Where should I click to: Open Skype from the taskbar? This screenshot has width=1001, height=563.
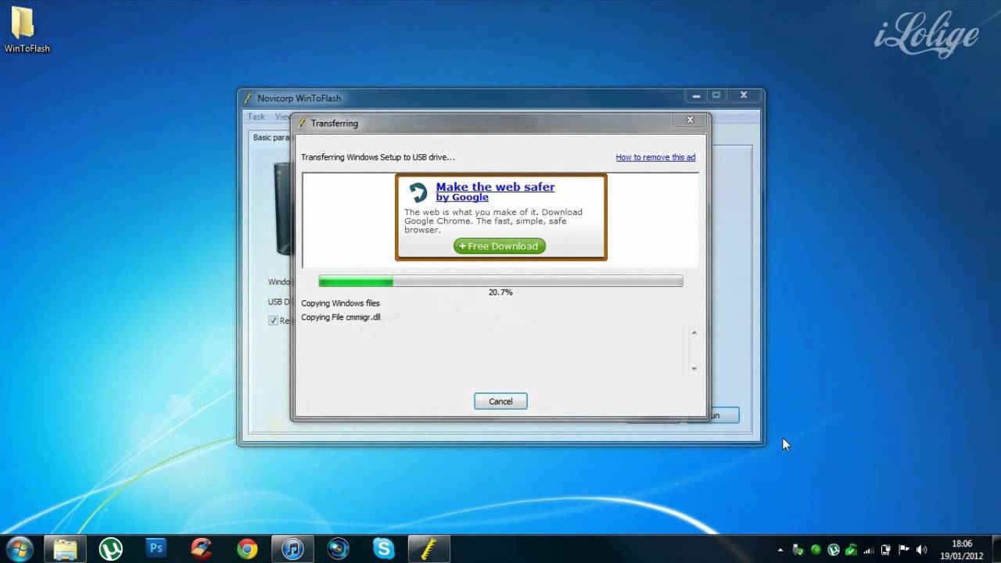[383, 549]
